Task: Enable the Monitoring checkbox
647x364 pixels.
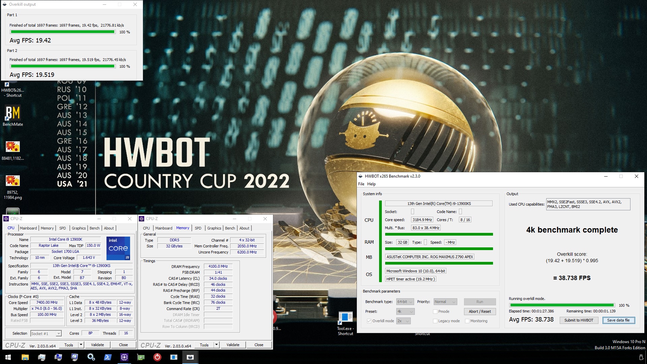Action: click(467, 321)
